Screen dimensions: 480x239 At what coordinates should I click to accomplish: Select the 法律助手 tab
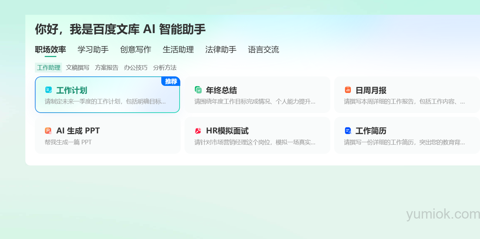[221, 50]
